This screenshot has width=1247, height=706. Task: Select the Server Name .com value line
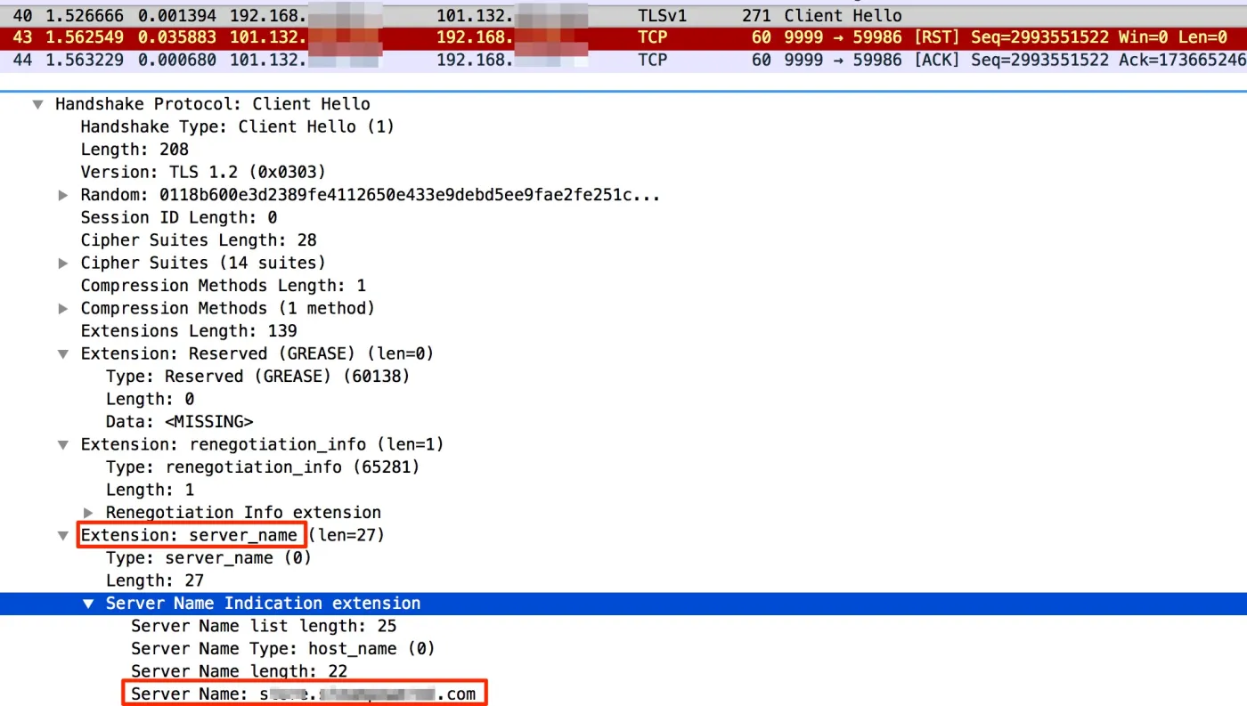point(303,694)
